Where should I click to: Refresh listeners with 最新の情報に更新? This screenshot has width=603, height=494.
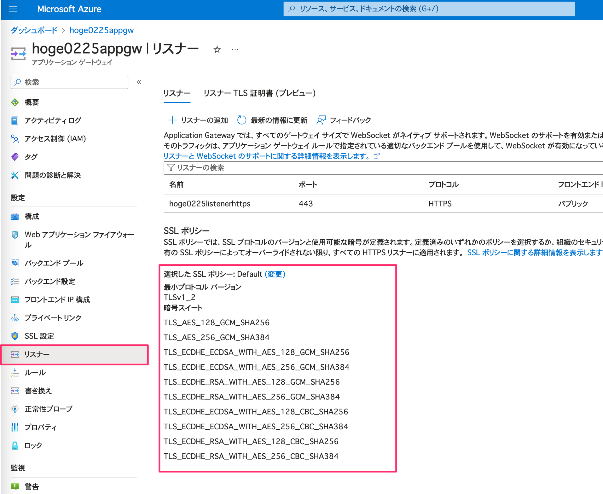[x=279, y=120]
